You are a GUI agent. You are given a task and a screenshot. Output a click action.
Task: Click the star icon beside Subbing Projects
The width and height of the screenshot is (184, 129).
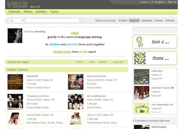pyautogui.click(x=172, y=88)
